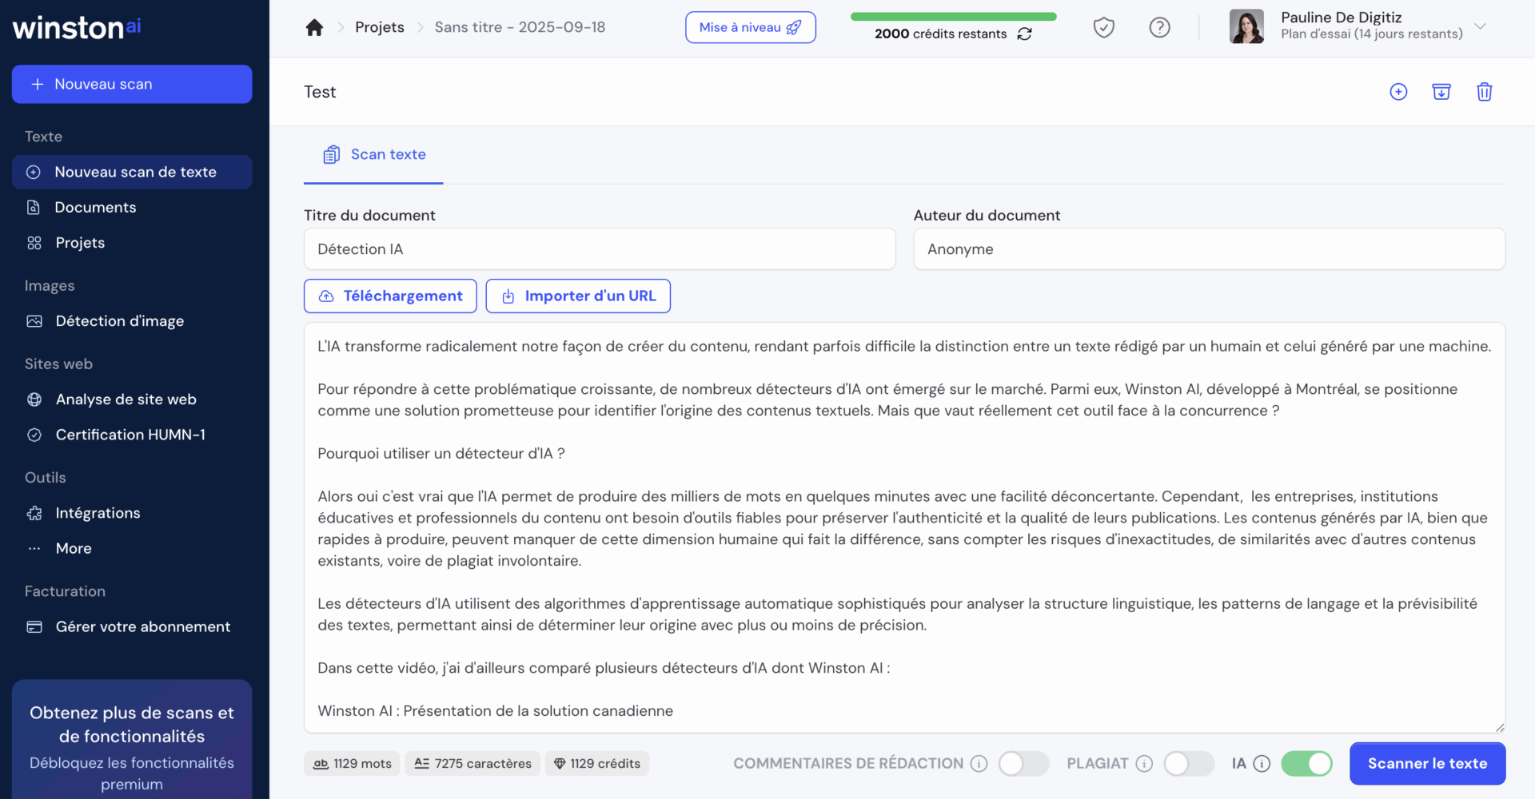Open the shield check icon in header

[x=1103, y=27]
